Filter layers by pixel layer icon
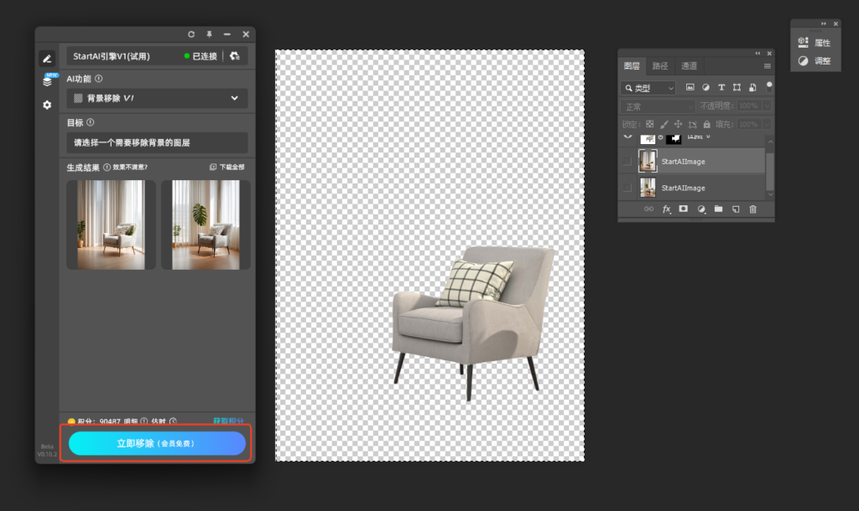This screenshot has height=511, width=859. [690, 87]
